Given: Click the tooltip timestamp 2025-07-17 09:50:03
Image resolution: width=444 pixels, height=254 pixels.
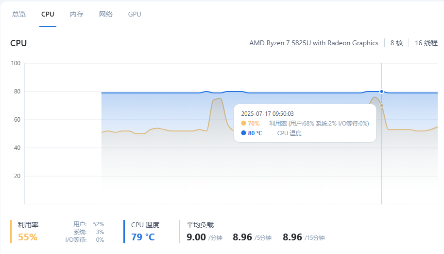Looking at the screenshot, I should tap(267, 113).
